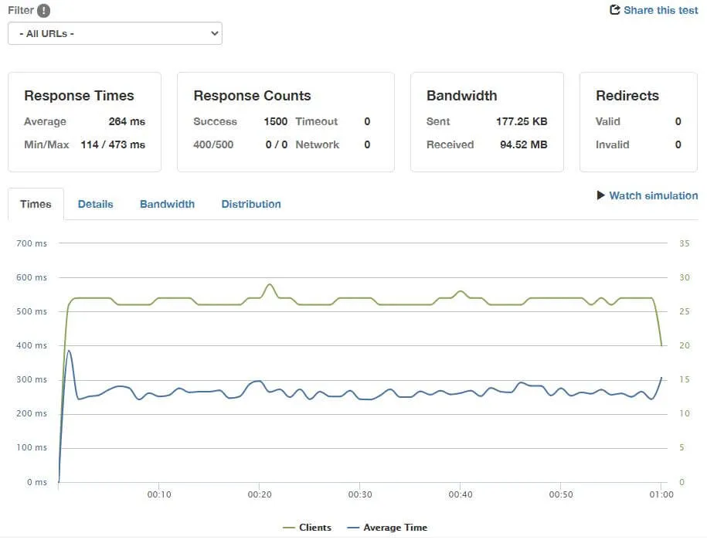Click the 300 ms label on the left axis

click(x=32, y=379)
